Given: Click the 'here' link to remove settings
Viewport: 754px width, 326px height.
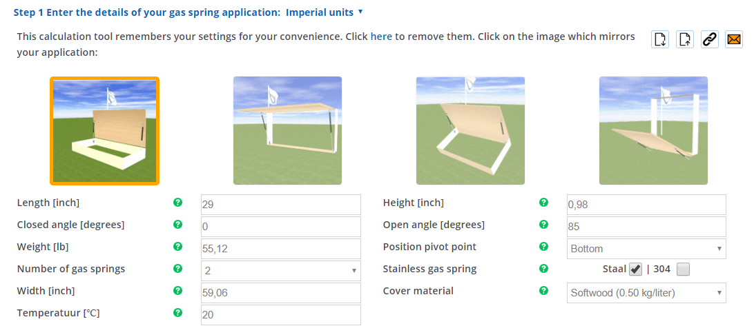Looking at the screenshot, I should tap(381, 37).
